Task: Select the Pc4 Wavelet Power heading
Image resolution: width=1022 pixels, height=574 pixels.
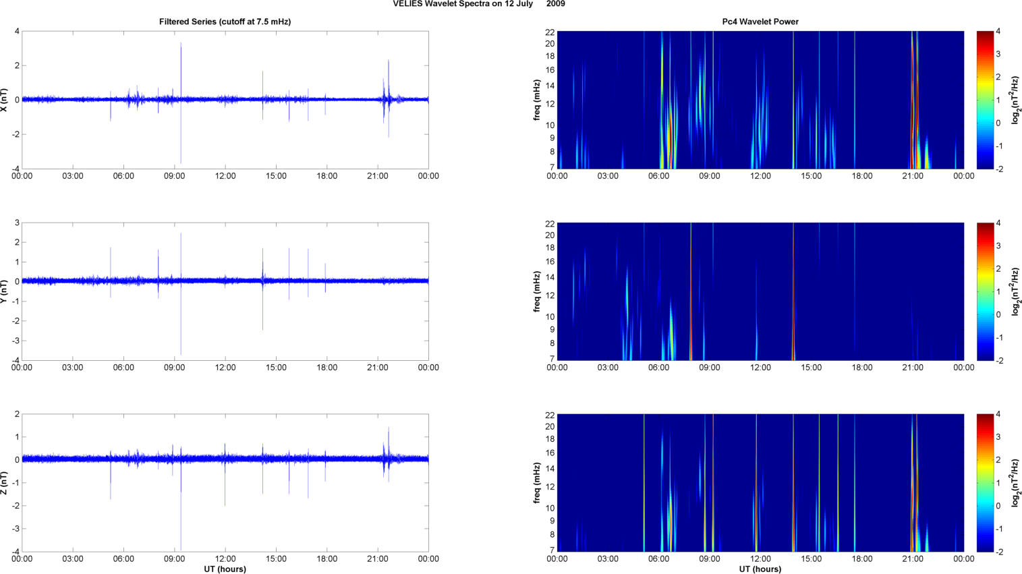Action: coord(760,22)
